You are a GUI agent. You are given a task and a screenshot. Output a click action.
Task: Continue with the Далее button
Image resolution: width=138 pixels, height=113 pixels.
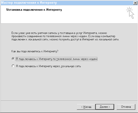[105, 107]
